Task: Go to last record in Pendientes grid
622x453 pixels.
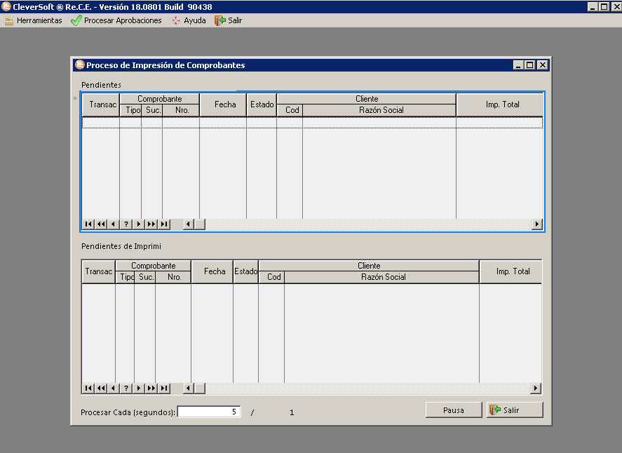Action: tap(164, 224)
